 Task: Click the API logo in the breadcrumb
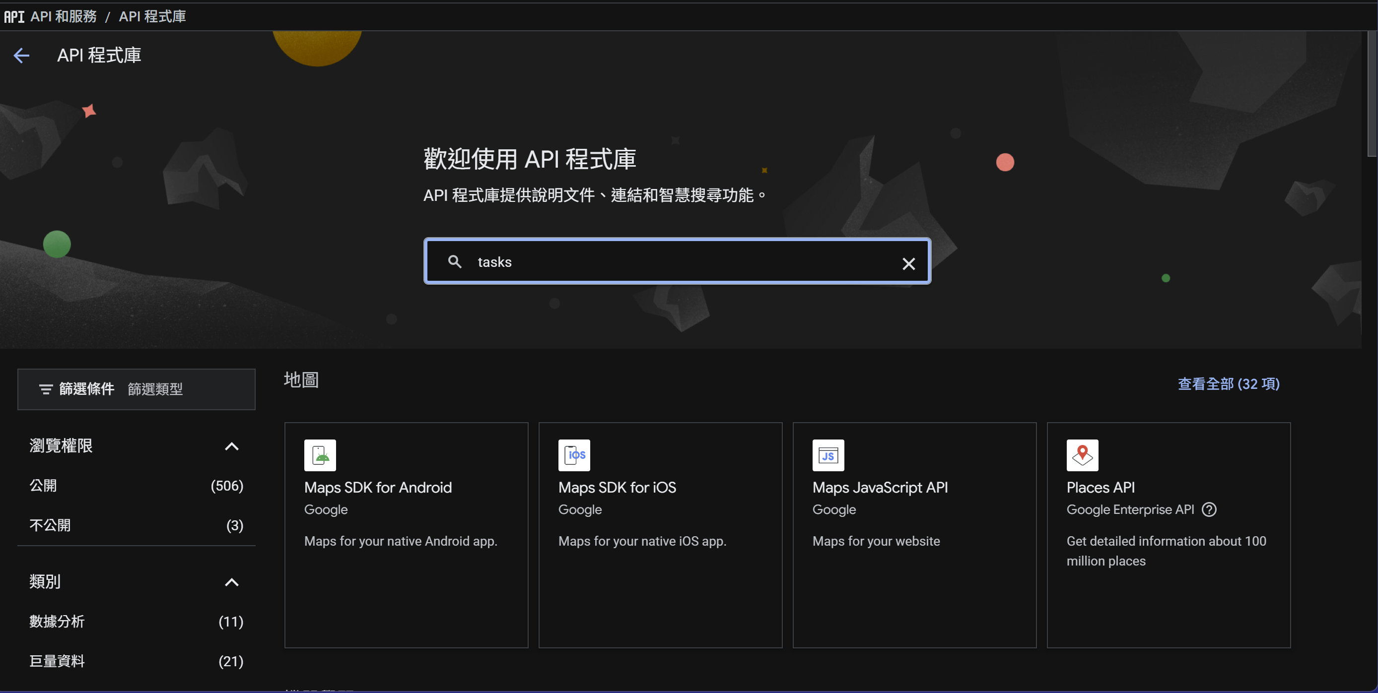[14, 16]
